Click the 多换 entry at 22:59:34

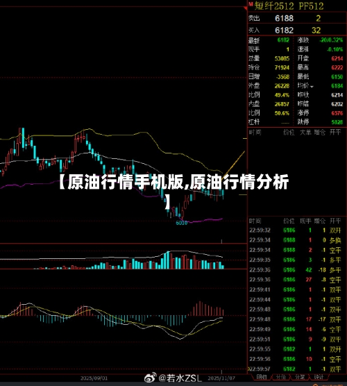tap(335, 240)
